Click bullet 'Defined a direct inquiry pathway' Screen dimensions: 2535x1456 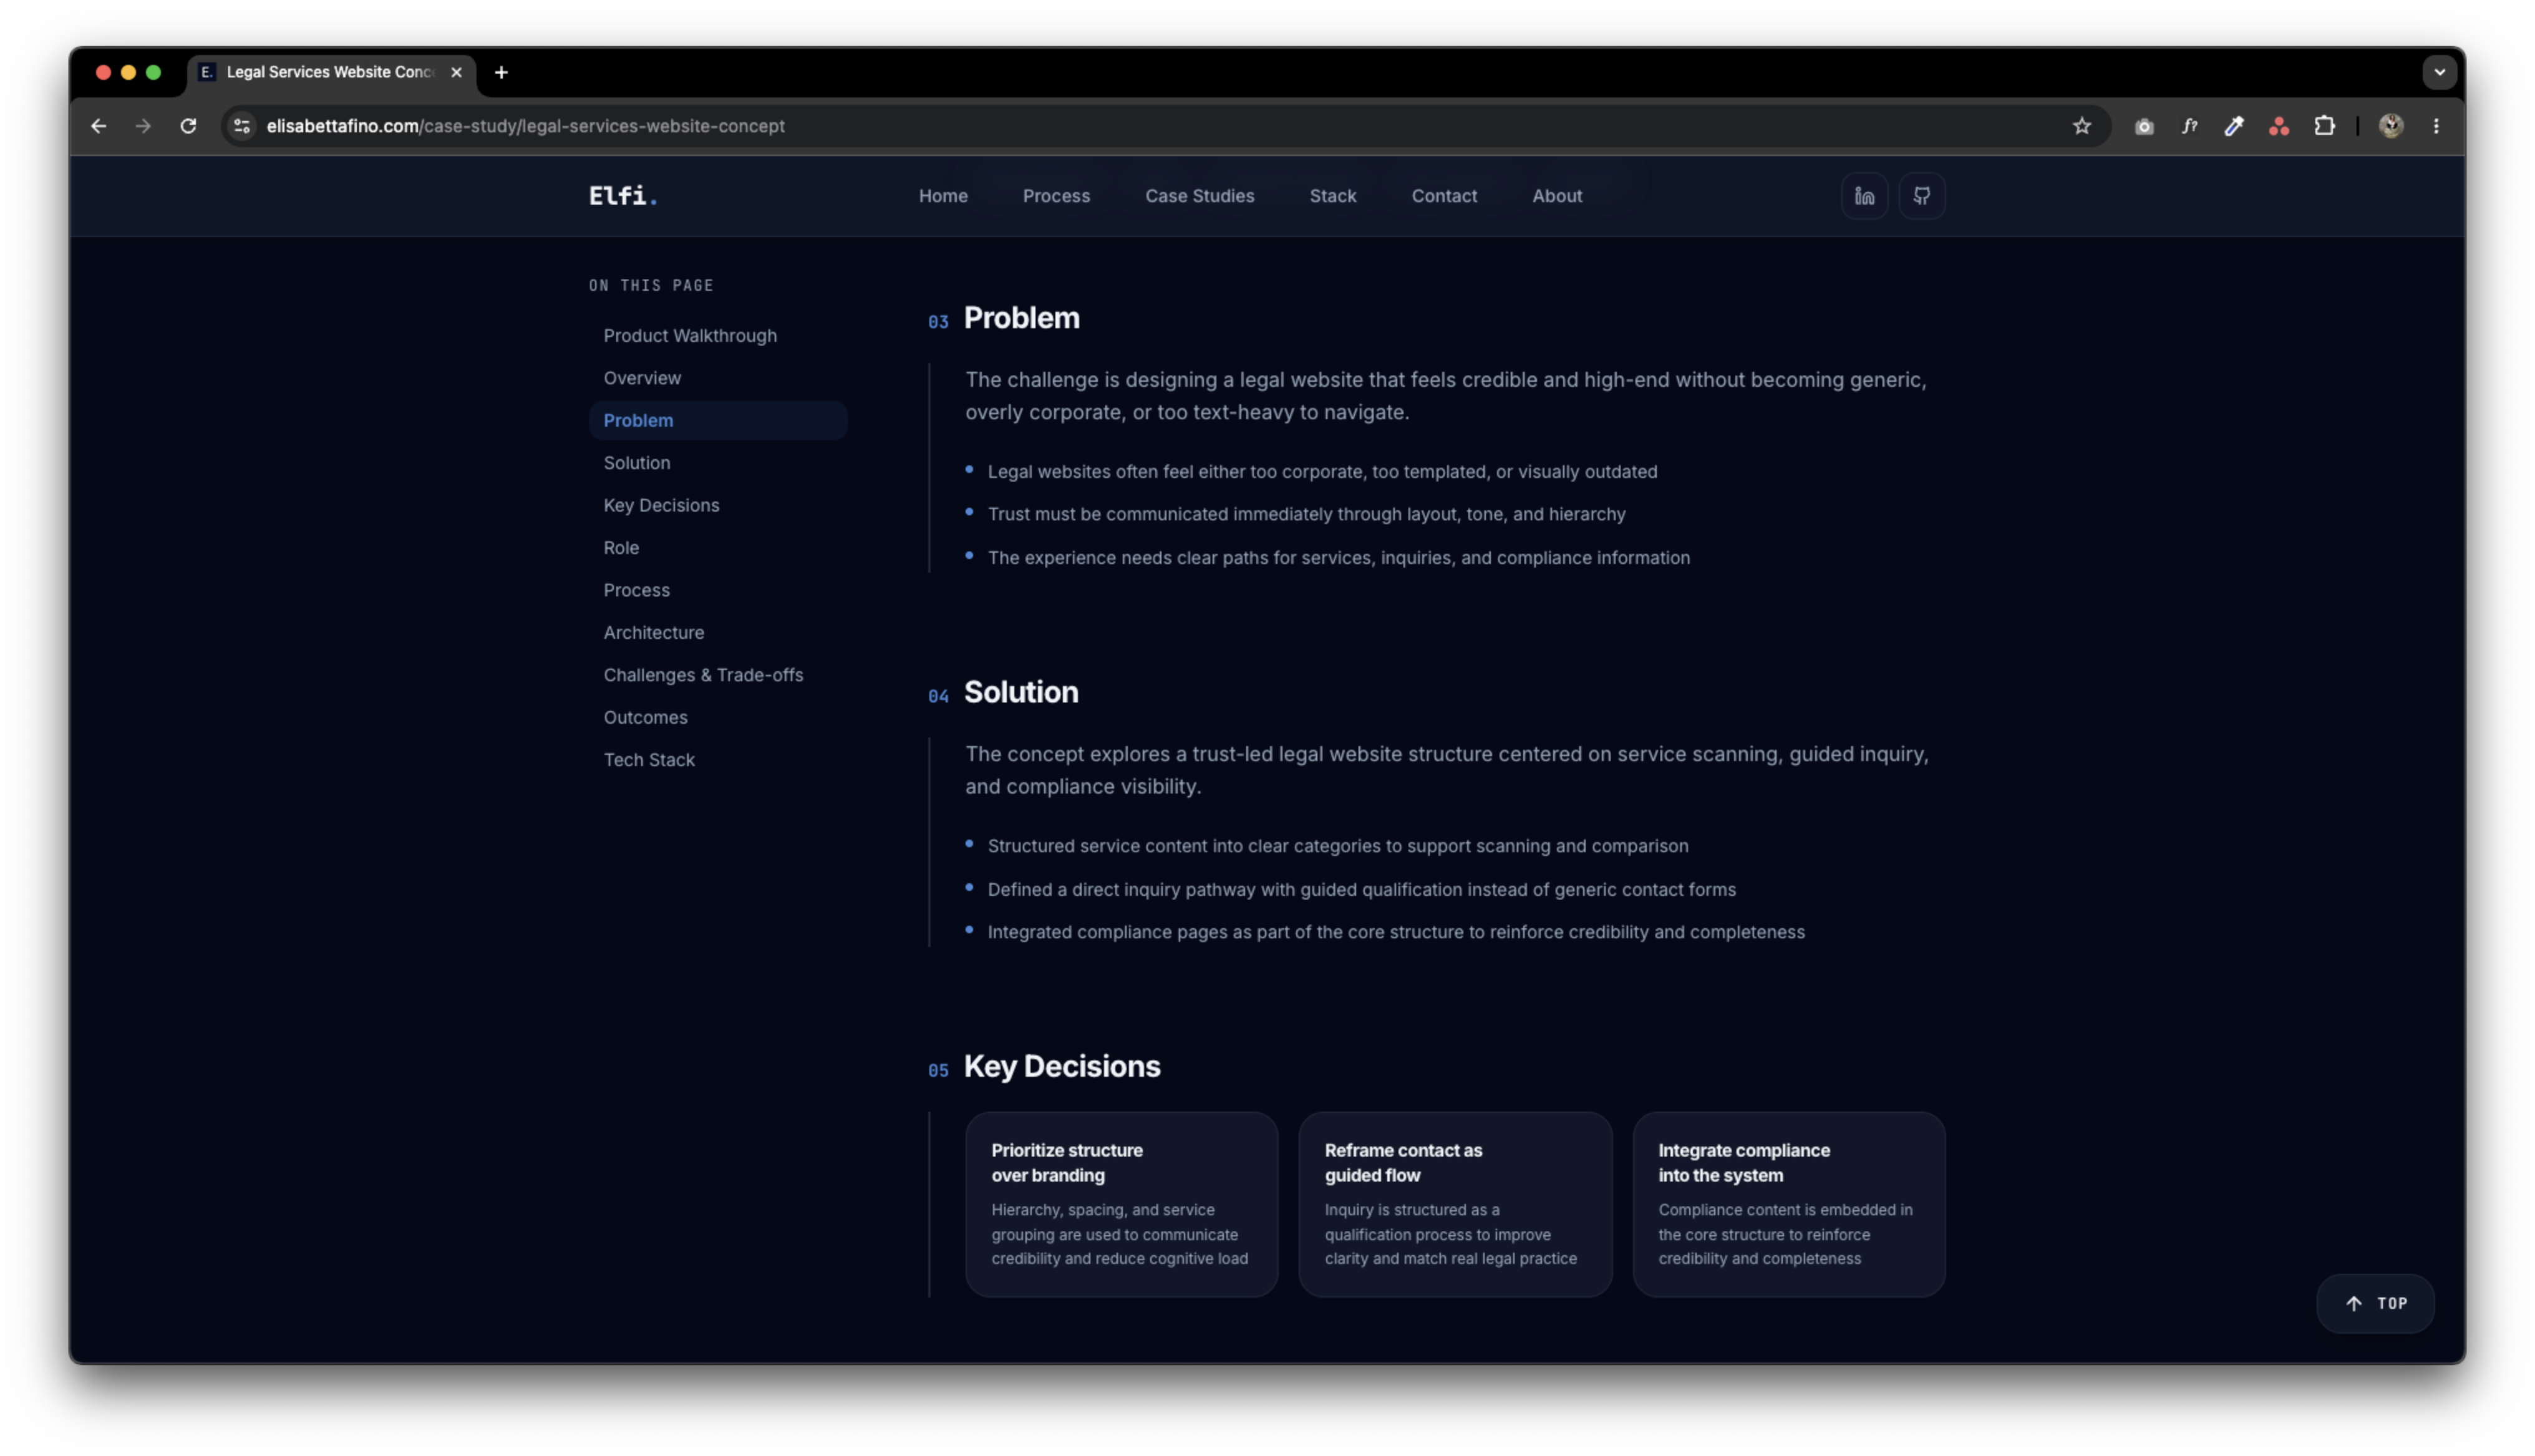click(1362, 890)
